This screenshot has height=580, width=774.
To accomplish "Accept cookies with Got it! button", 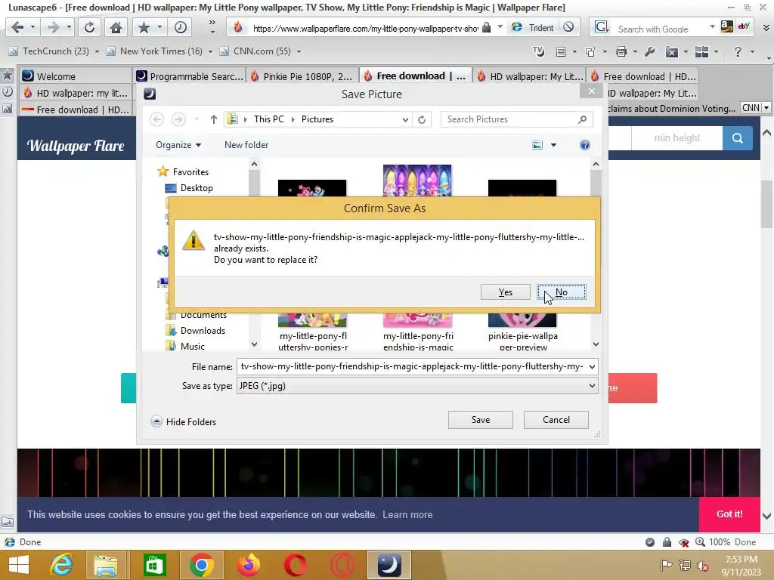I will (x=729, y=514).
